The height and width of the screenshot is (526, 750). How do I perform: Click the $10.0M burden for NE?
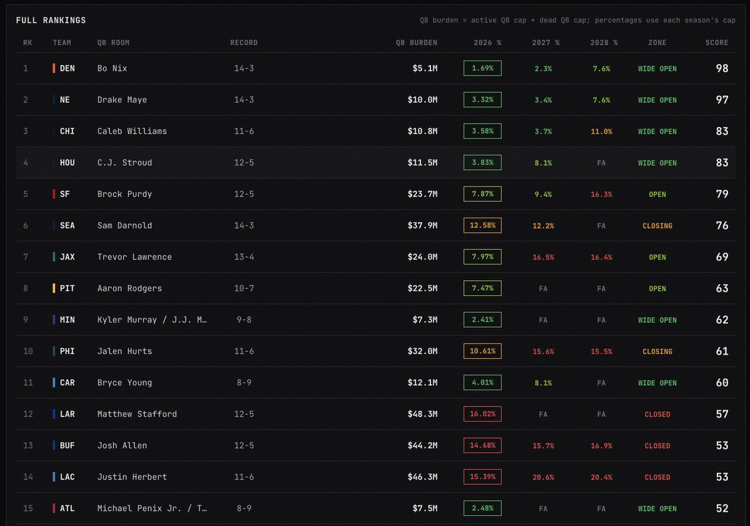point(422,100)
